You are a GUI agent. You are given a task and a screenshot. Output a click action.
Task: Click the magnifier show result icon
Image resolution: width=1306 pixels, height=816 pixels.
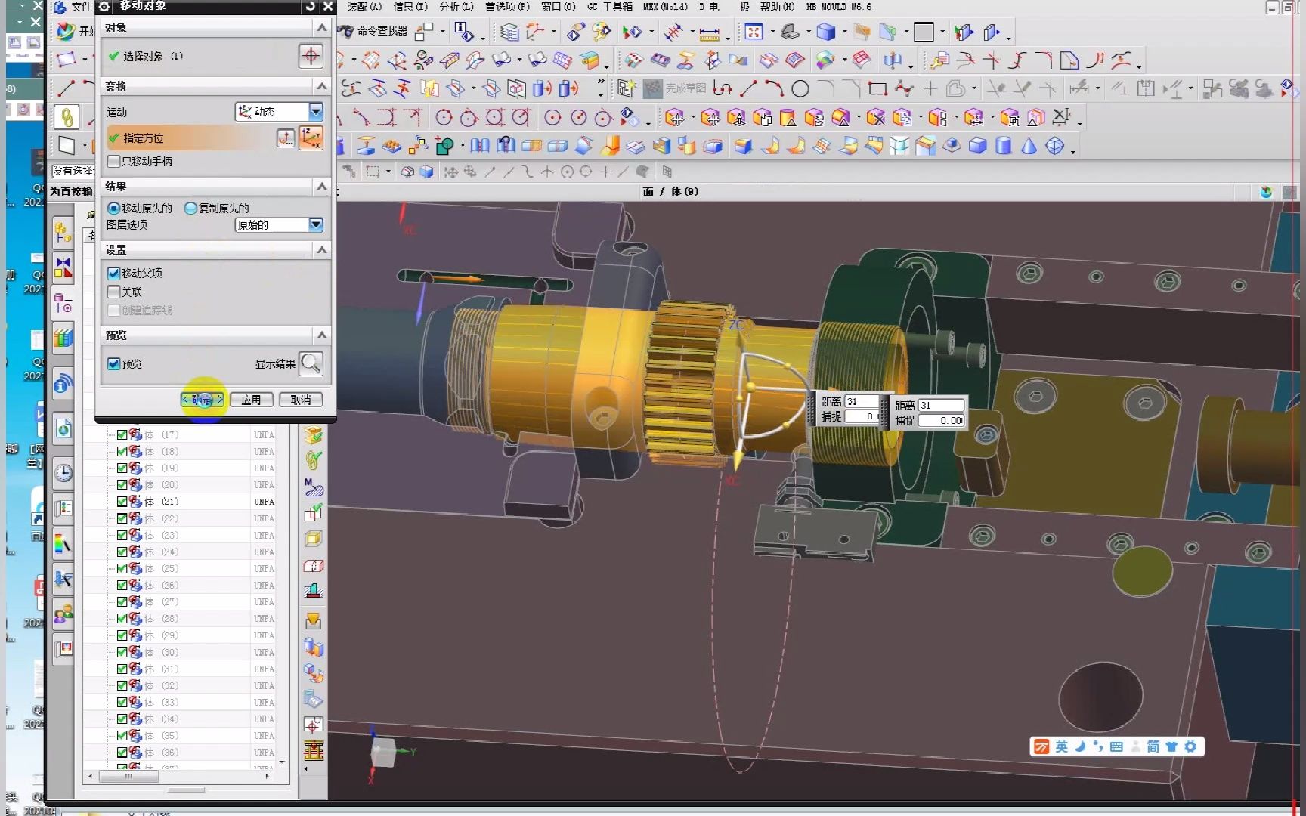(311, 363)
